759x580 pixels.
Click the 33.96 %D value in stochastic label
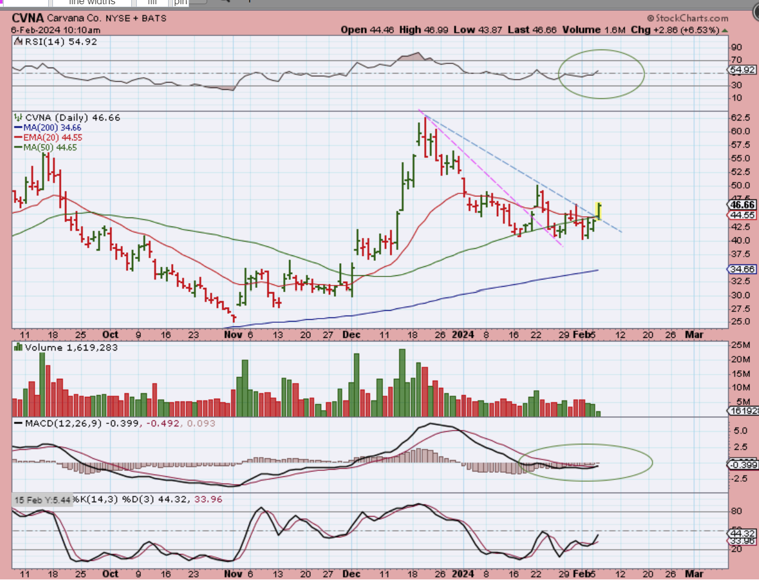208,499
